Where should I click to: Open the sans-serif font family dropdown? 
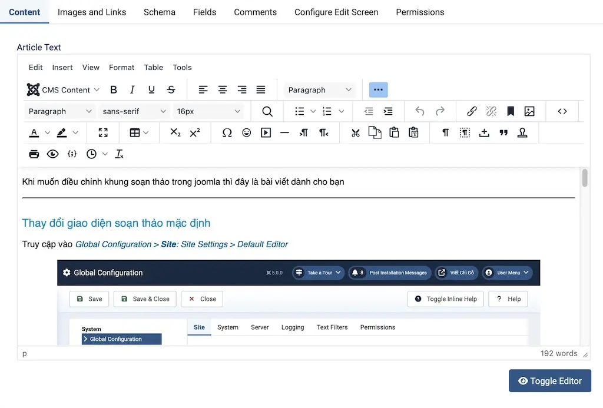[x=135, y=111]
